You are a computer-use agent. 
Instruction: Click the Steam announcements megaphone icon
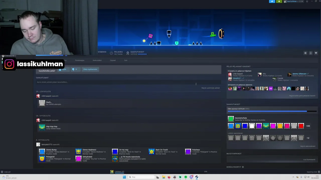point(272,1)
